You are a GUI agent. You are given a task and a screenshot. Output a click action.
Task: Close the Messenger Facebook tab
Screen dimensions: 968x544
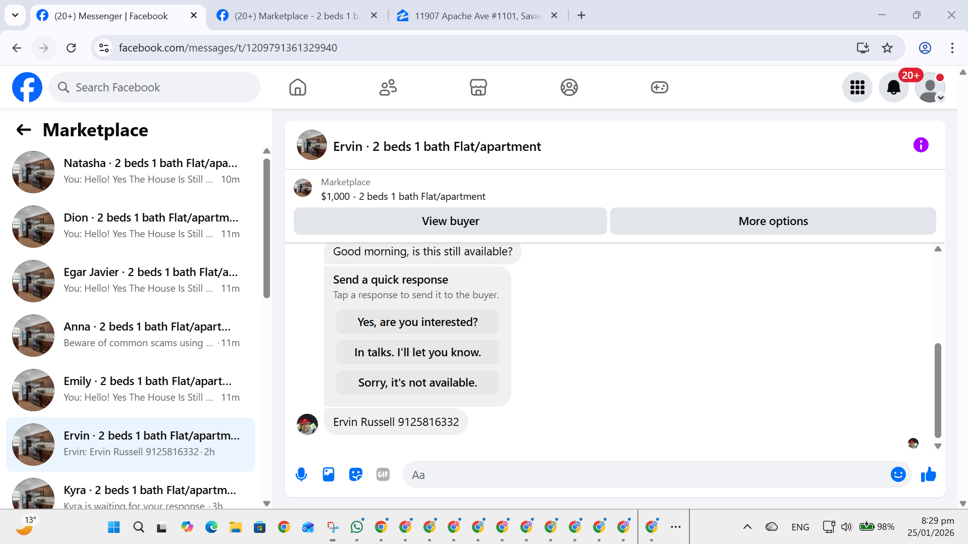click(x=194, y=16)
